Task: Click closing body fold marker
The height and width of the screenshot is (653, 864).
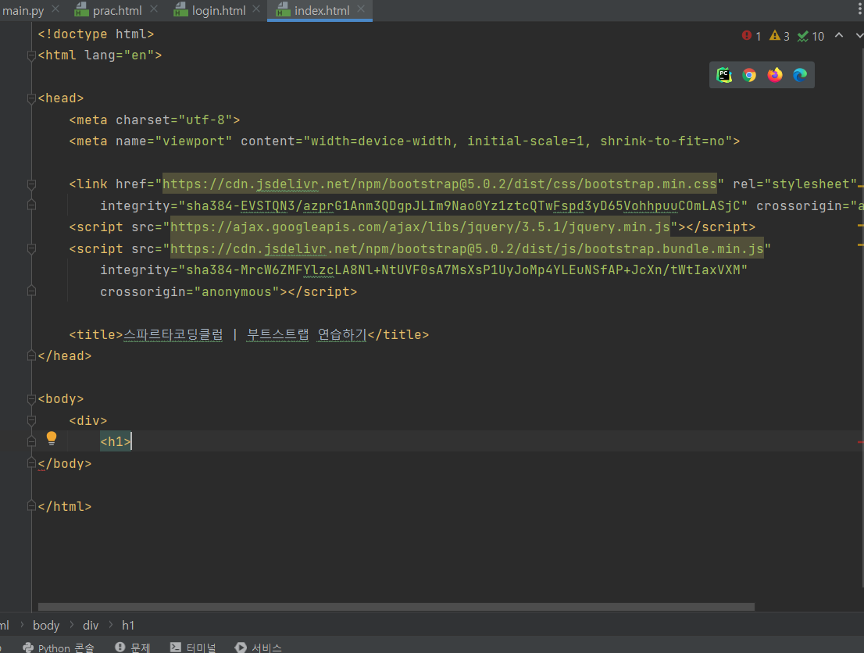Action: click(31, 463)
